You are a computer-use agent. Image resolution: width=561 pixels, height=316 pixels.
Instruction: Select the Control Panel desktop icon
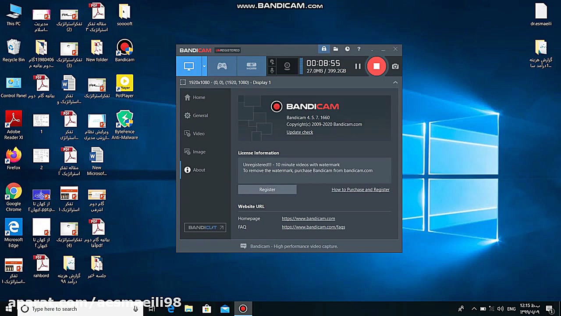point(14,86)
